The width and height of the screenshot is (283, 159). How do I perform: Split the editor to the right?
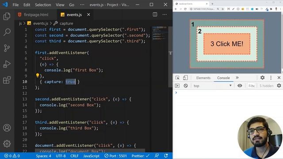point(155,15)
